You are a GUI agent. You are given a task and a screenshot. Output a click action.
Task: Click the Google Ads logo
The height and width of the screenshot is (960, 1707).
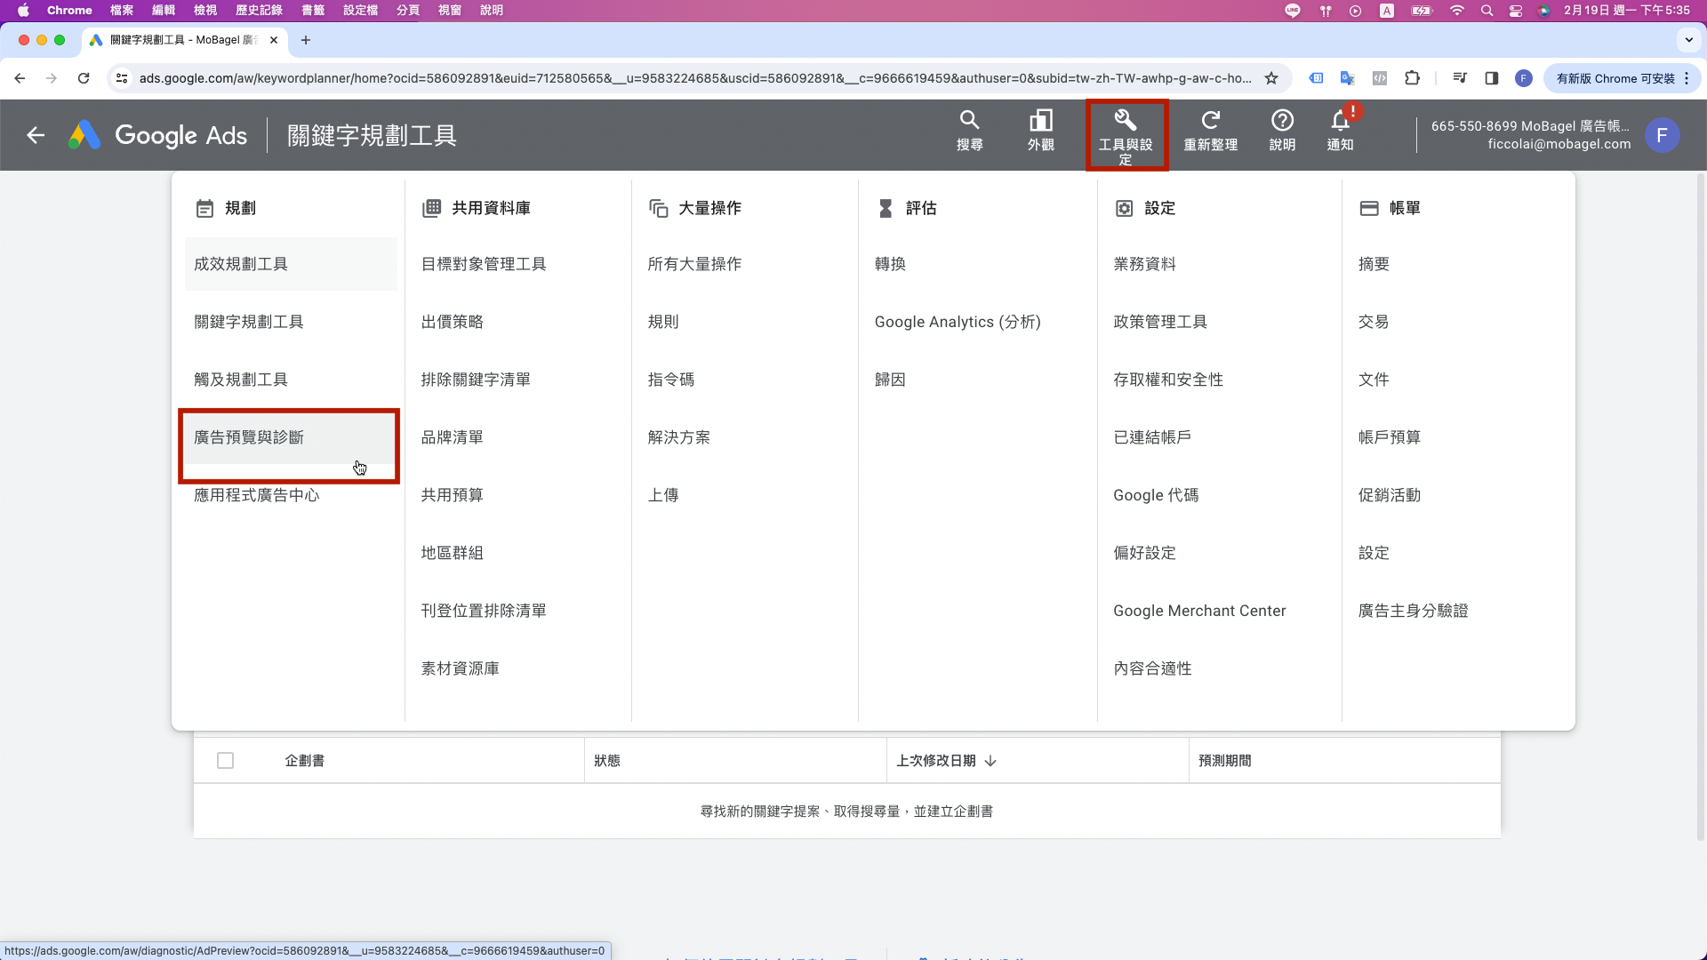[158, 135]
